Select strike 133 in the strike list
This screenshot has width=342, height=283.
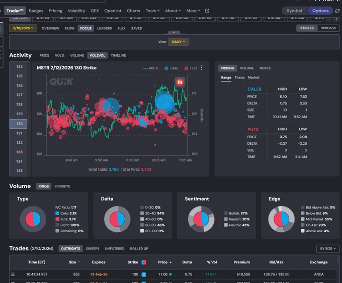pyautogui.click(x=19, y=152)
